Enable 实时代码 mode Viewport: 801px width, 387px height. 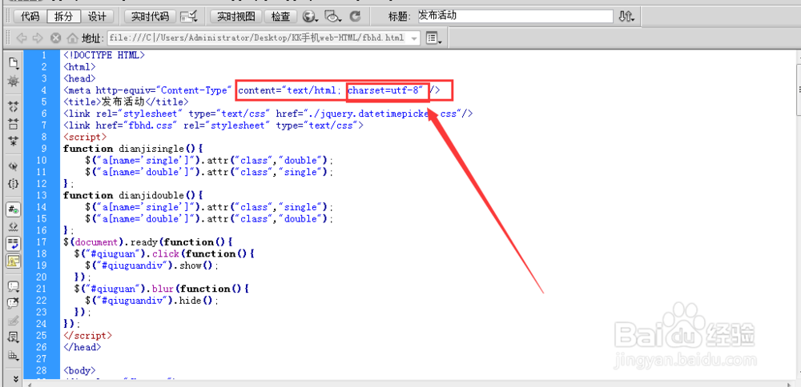[151, 17]
